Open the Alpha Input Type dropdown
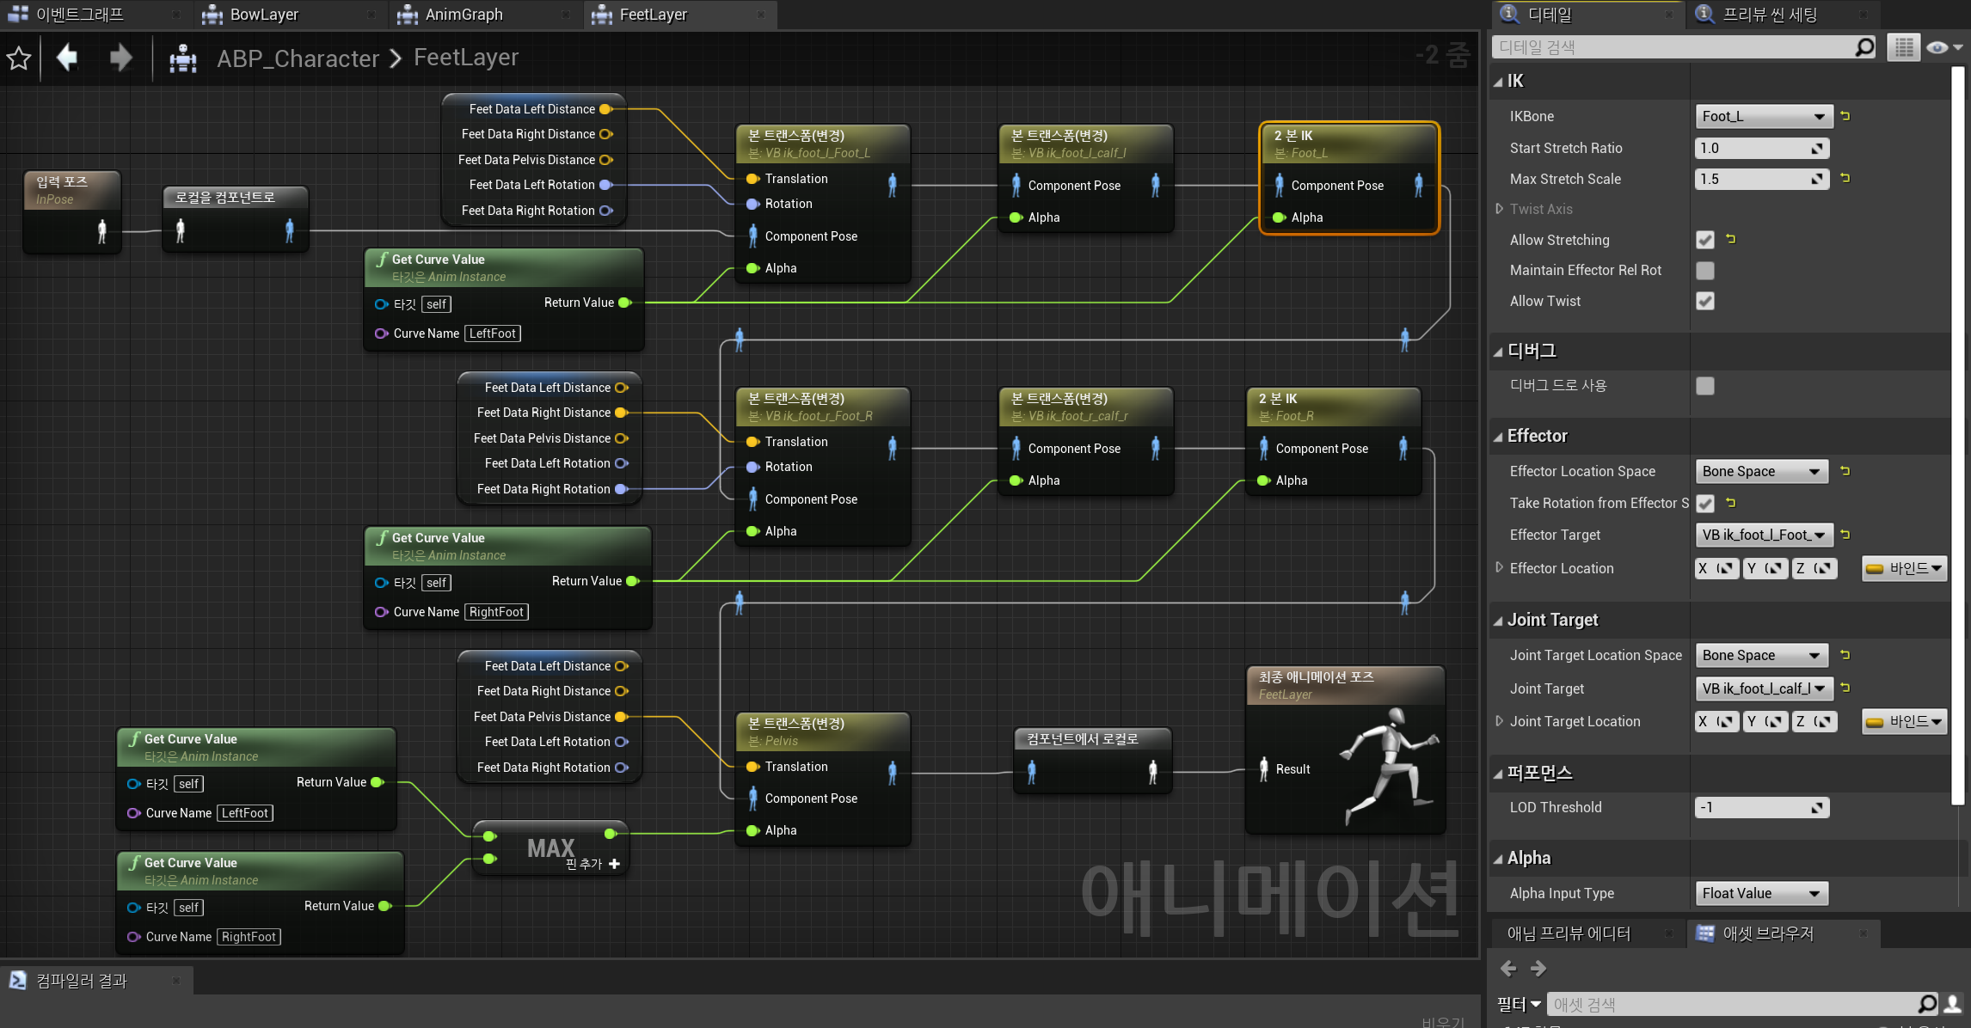Screen dimensions: 1971x1028 pos(1760,893)
